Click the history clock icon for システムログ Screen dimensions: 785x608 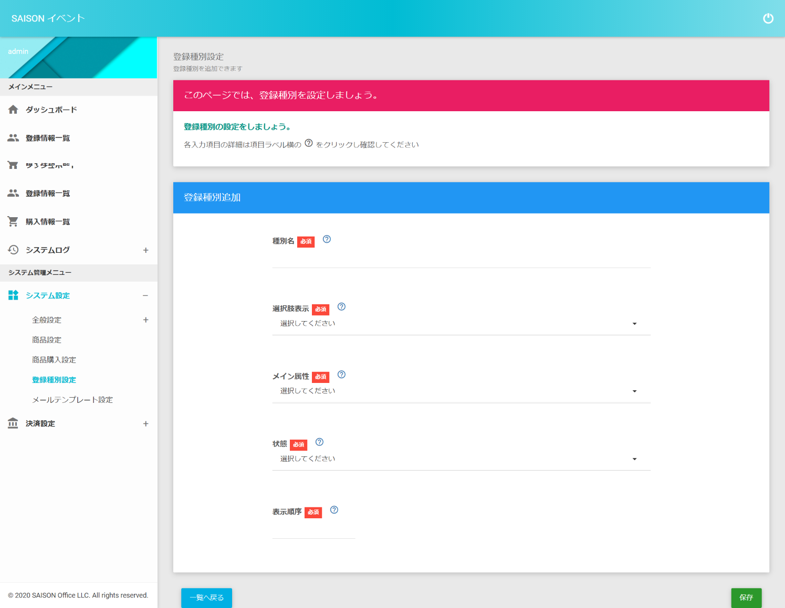[x=13, y=250]
